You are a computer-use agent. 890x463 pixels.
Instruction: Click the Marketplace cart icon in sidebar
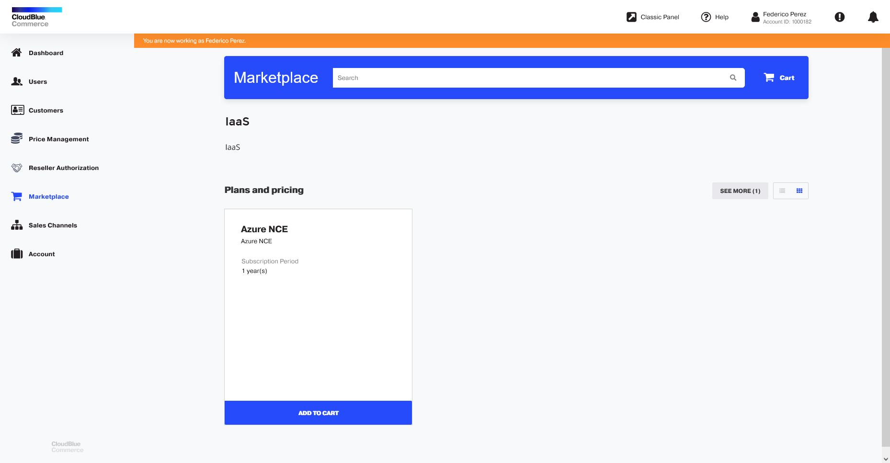tap(17, 196)
